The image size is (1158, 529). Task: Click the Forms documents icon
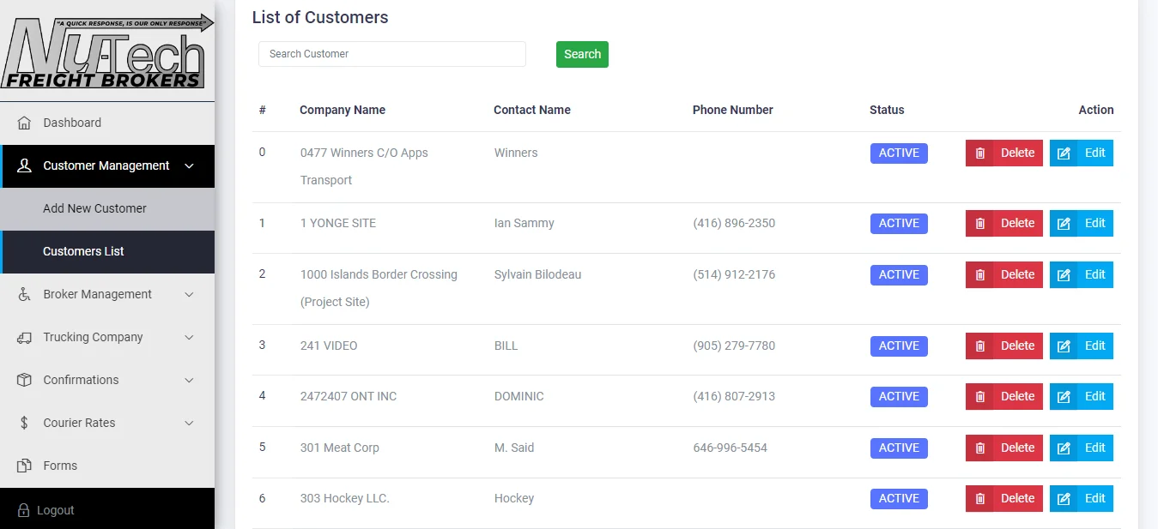click(24, 466)
